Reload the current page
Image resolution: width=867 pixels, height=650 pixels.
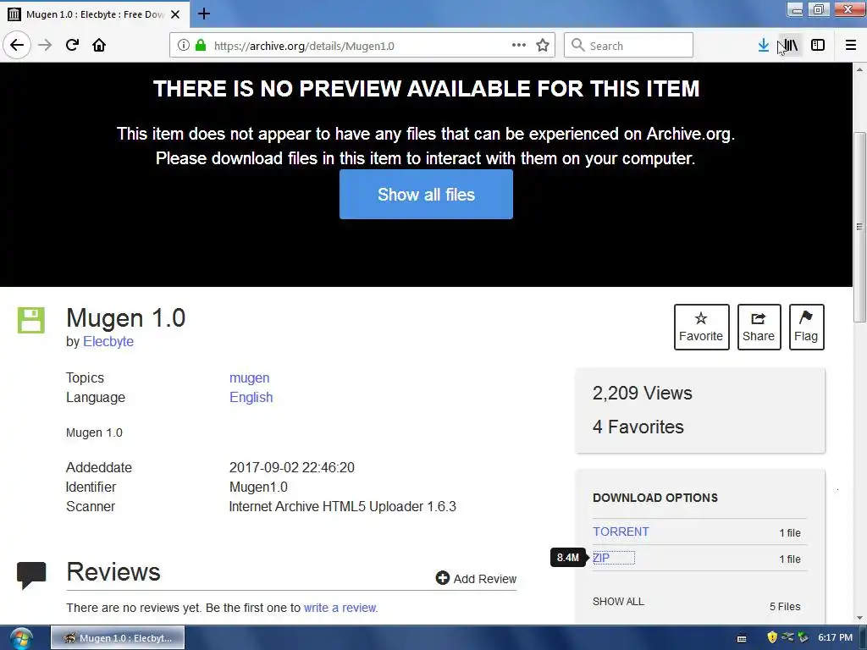coord(72,46)
